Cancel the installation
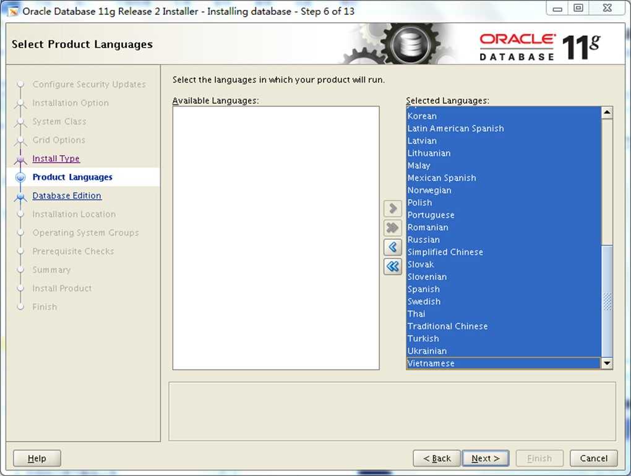631x476 pixels. (594, 458)
